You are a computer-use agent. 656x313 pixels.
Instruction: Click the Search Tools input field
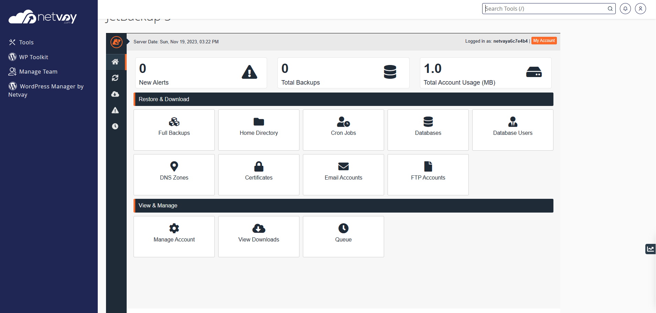pos(544,9)
